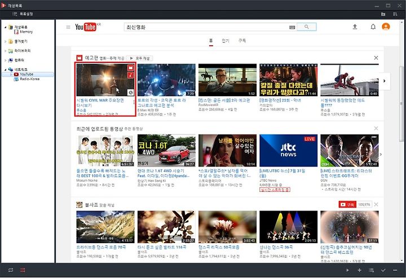Viewport: 406px width, 278px height.
Task: Dismiss the 최근에 업로드된 동영상 section X
Action: pyautogui.click(x=376, y=128)
